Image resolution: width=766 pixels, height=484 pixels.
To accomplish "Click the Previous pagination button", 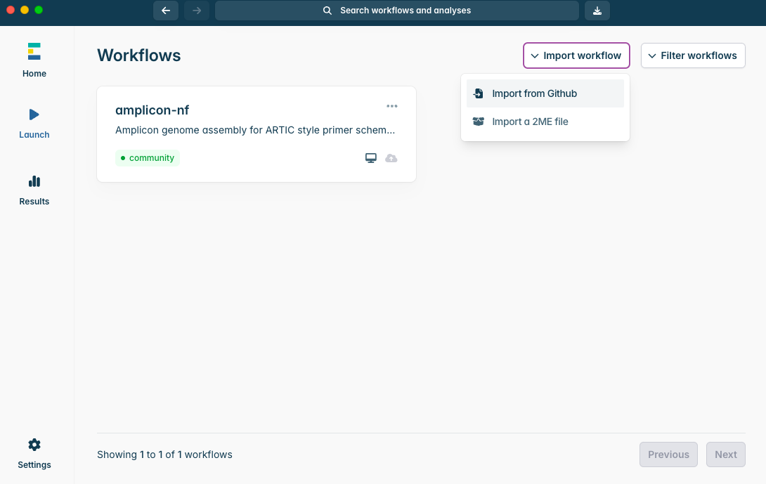I will [x=668, y=454].
